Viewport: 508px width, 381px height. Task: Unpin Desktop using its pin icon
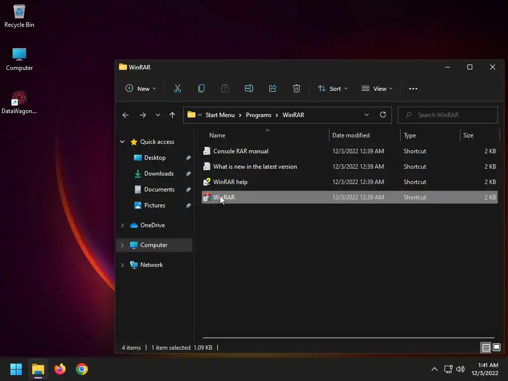[188, 158]
